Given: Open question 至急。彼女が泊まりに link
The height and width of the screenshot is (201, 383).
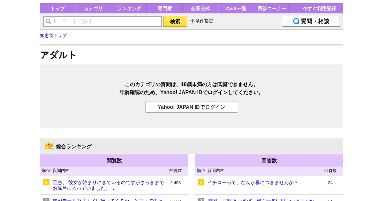Looking at the screenshot, I should tap(108, 185).
